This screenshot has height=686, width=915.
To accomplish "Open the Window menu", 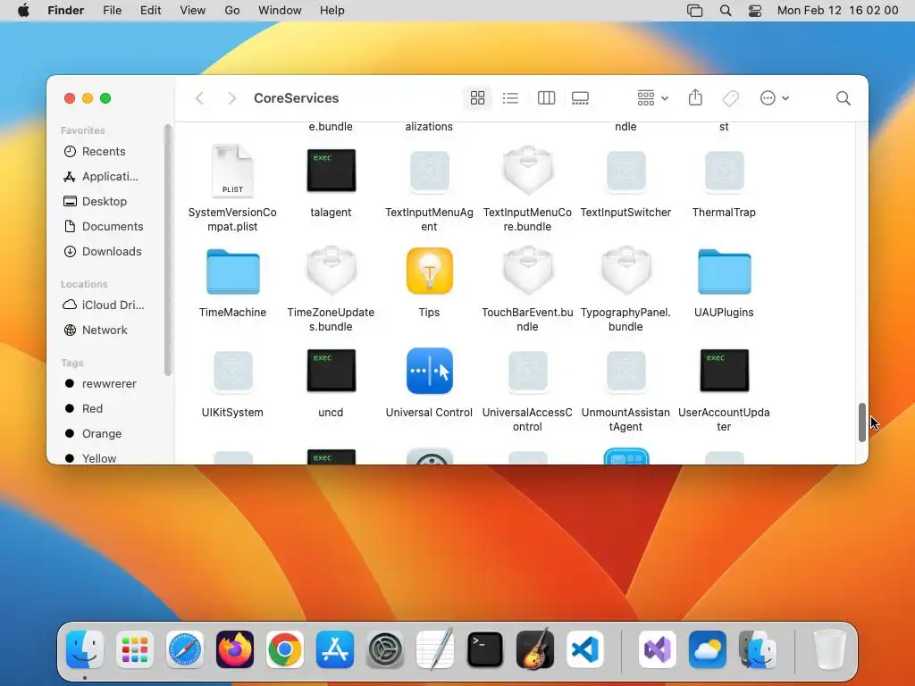I will coord(280,11).
